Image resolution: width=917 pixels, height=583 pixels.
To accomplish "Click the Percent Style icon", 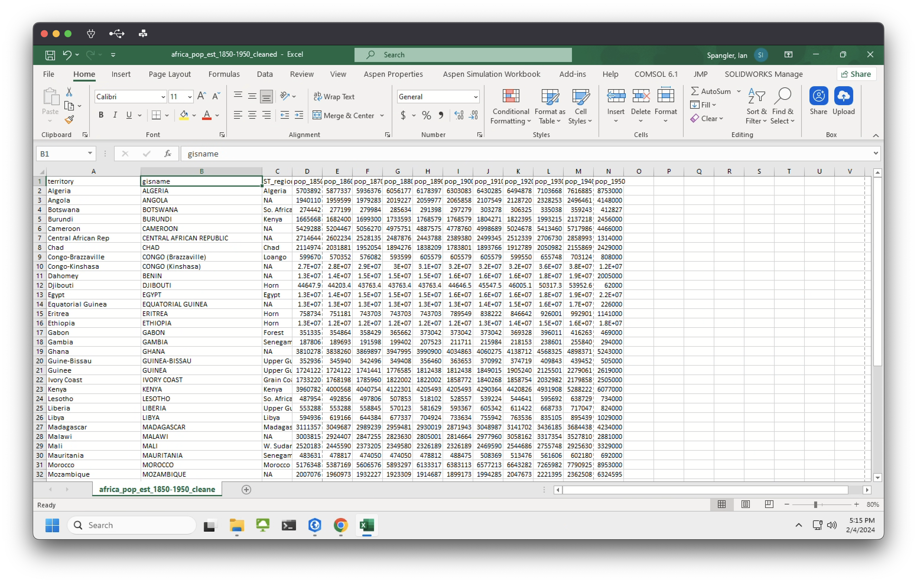I will point(426,115).
